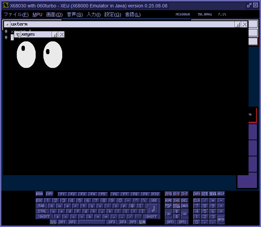Click the HELP key

click(221, 194)
